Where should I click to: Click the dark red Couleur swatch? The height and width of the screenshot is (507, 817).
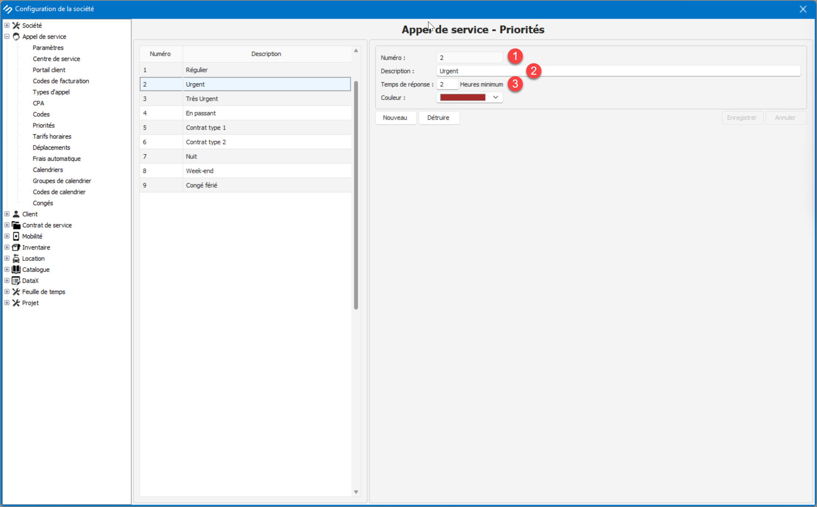463,97
